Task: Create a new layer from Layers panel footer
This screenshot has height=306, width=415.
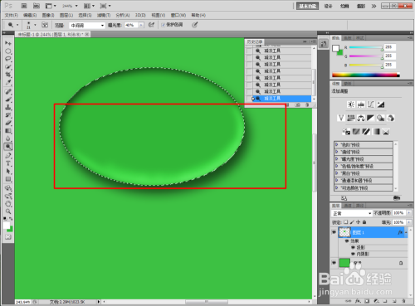Action: (394, 301)
